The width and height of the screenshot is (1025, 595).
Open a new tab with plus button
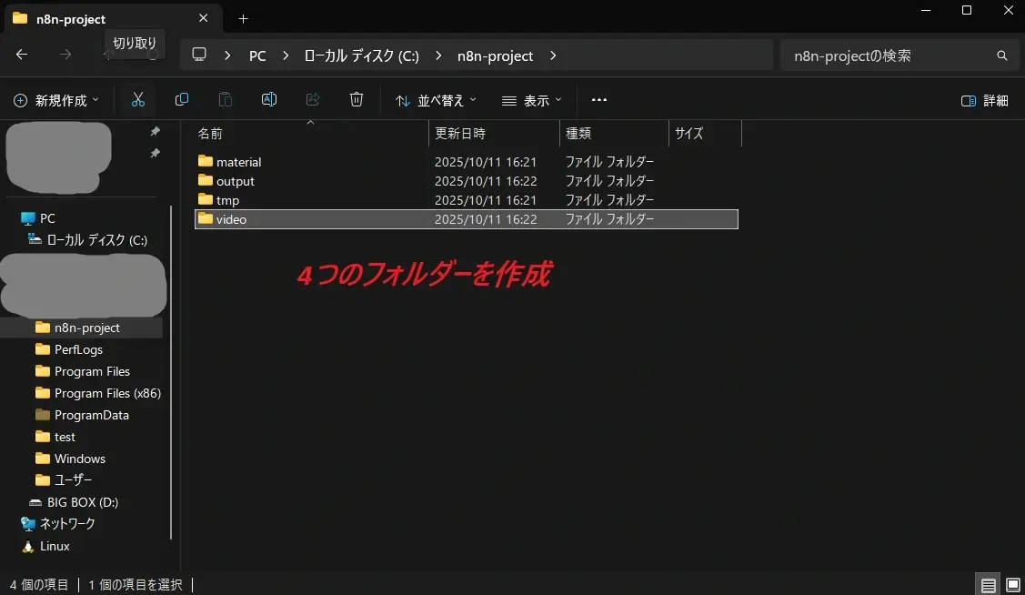243,18
